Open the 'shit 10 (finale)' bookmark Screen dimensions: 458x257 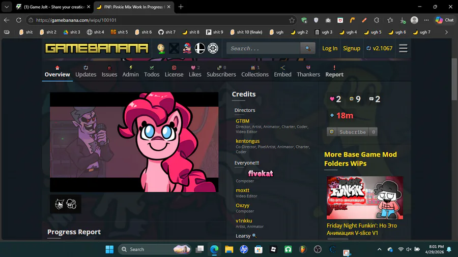coord(246,32)
